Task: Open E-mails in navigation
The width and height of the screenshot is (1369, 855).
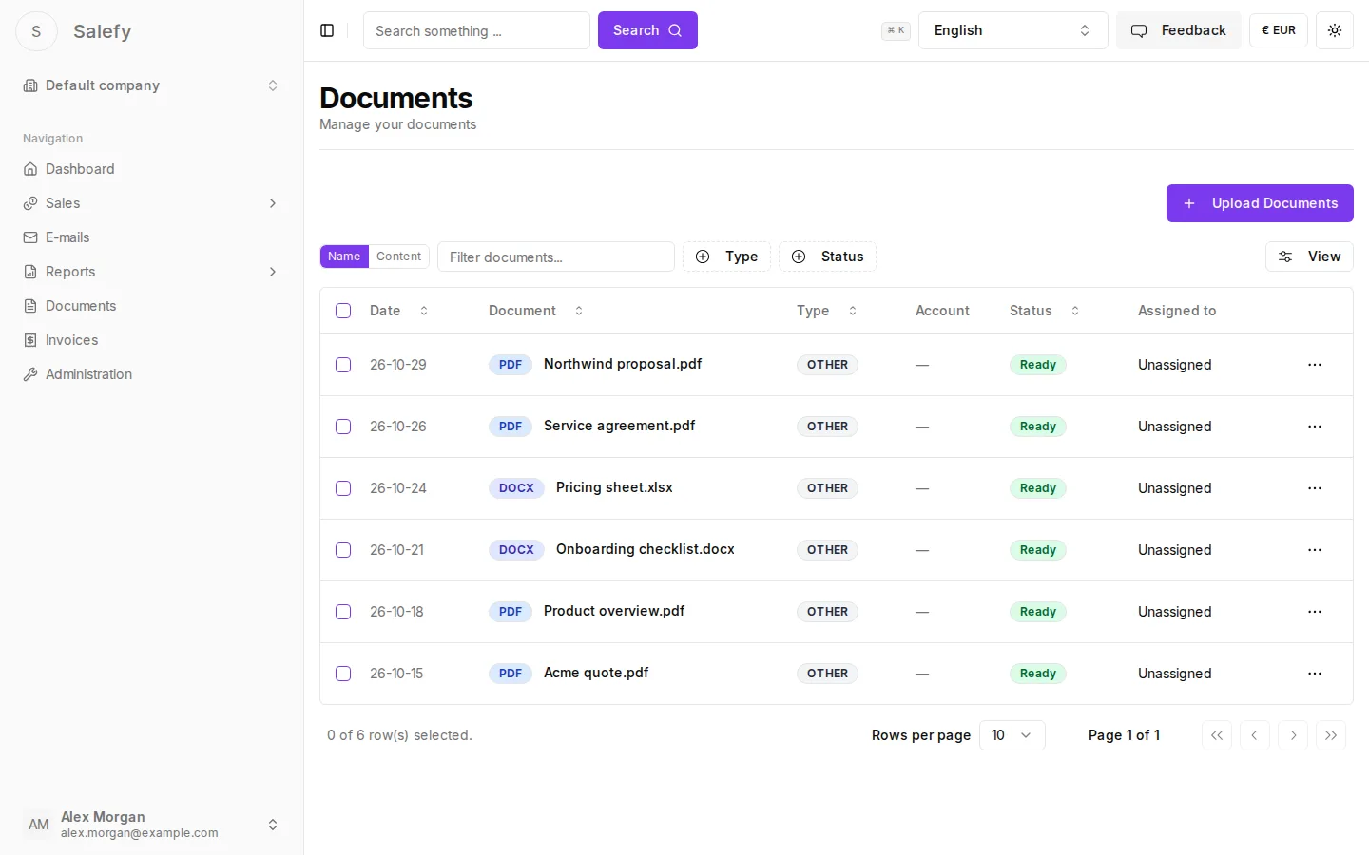Action: click(x=152, y=237)
